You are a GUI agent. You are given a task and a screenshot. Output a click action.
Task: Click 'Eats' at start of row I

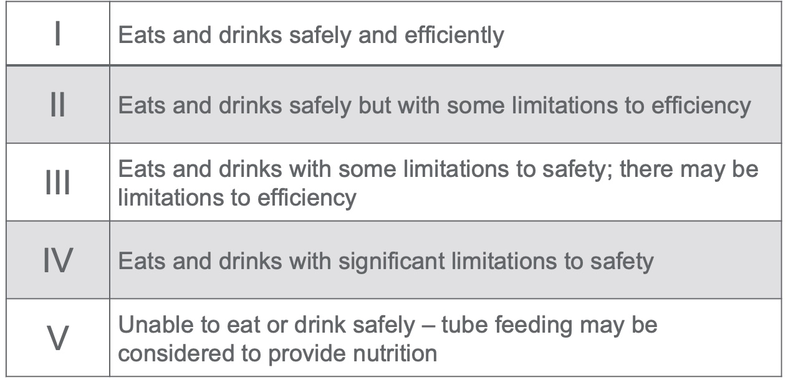click(x=142, y=35)
